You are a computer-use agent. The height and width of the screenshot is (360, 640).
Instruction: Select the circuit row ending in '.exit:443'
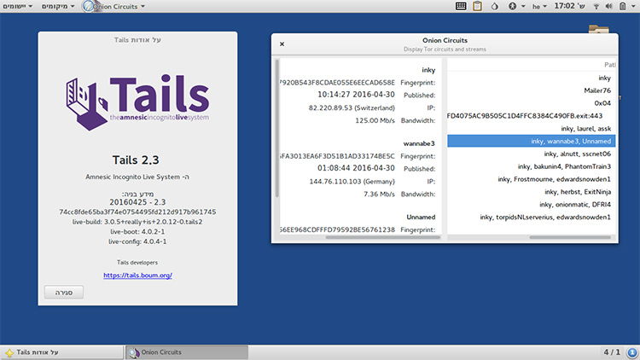pos(531,116)
